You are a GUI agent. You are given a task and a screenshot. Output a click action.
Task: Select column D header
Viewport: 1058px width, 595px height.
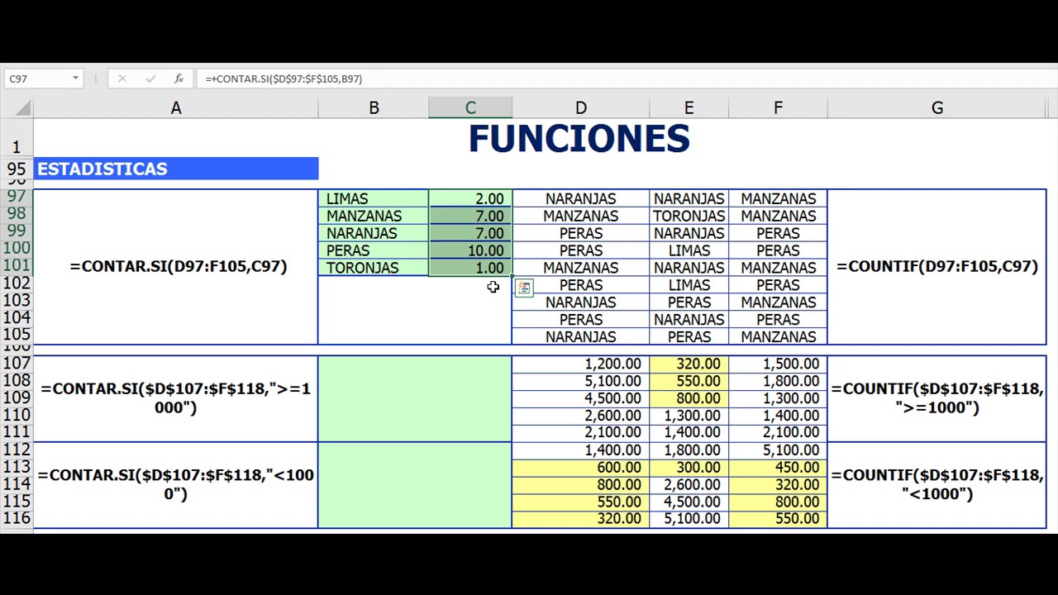point(581,107)
